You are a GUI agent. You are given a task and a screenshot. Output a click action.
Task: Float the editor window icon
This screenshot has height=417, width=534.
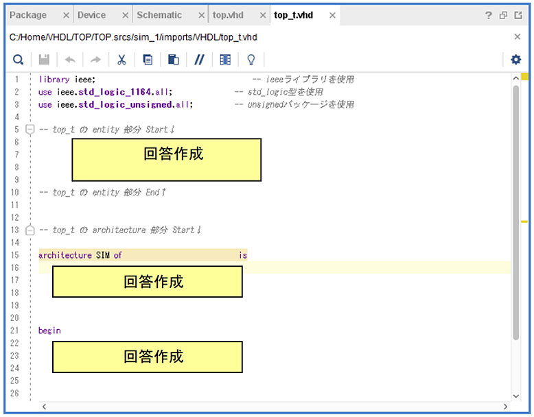(x=503, y=15)
